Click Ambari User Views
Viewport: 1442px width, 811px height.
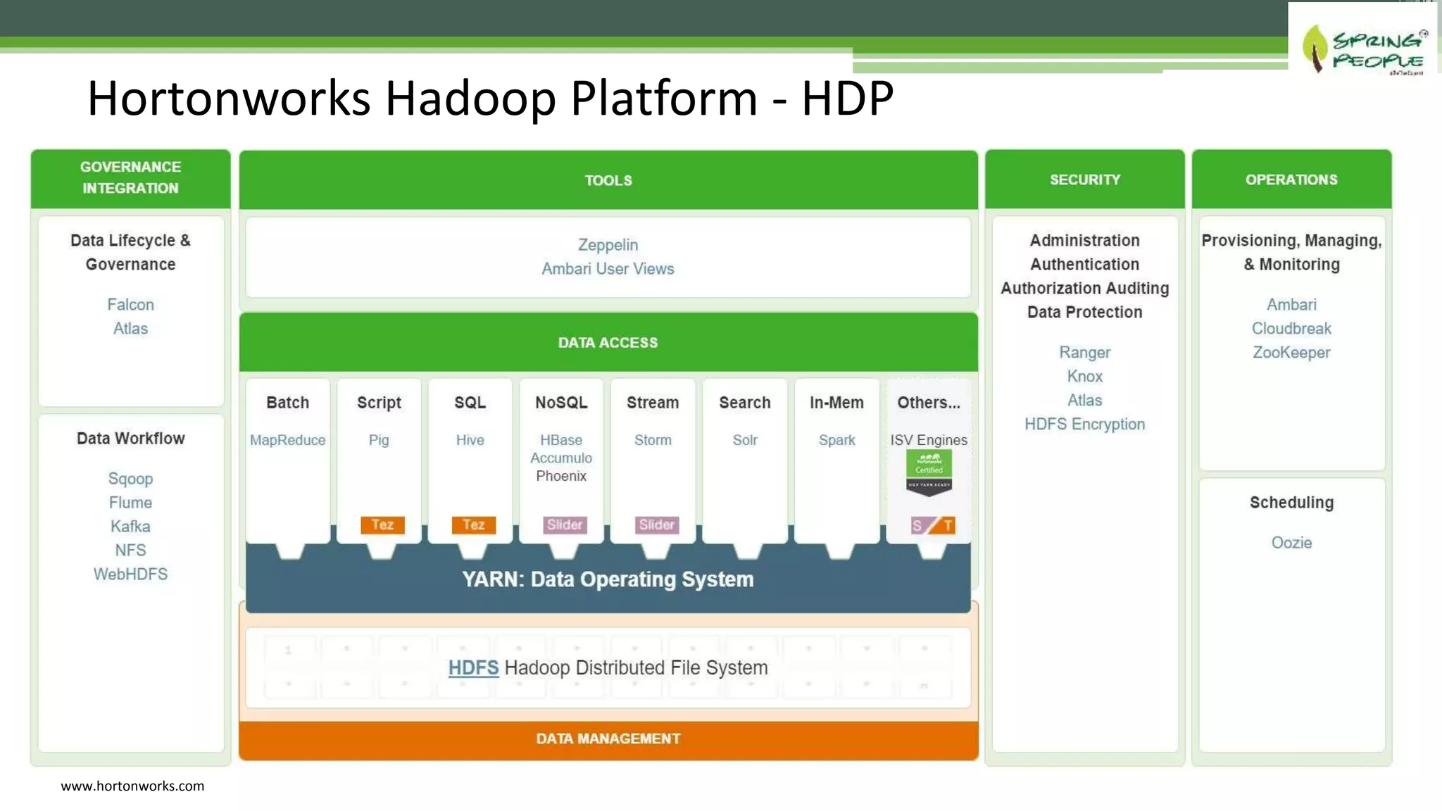point(608,269)
